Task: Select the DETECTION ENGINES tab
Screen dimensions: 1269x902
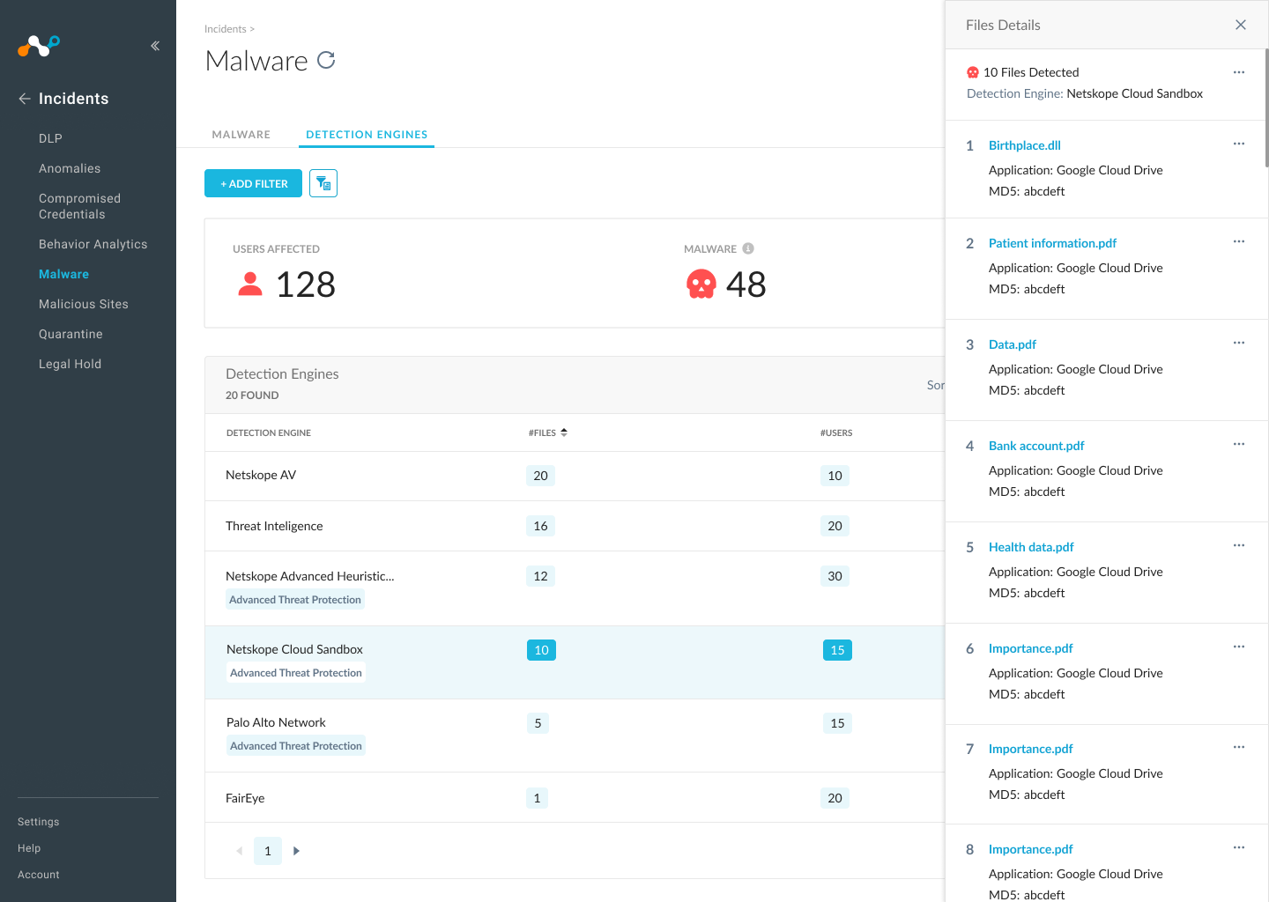Action: click(x=367, y=135)
